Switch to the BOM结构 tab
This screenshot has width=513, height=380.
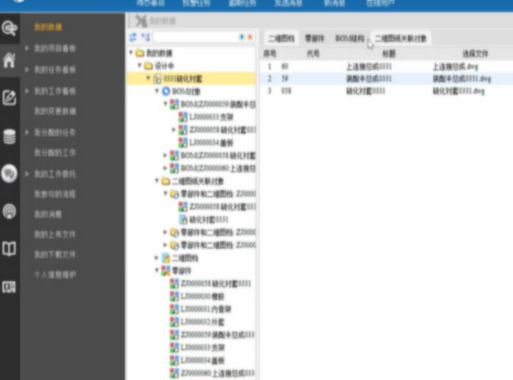(x=350, y=38)
